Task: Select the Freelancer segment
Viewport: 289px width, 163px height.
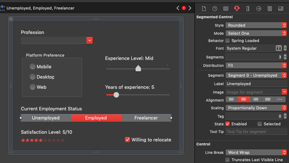Action: 146,118
